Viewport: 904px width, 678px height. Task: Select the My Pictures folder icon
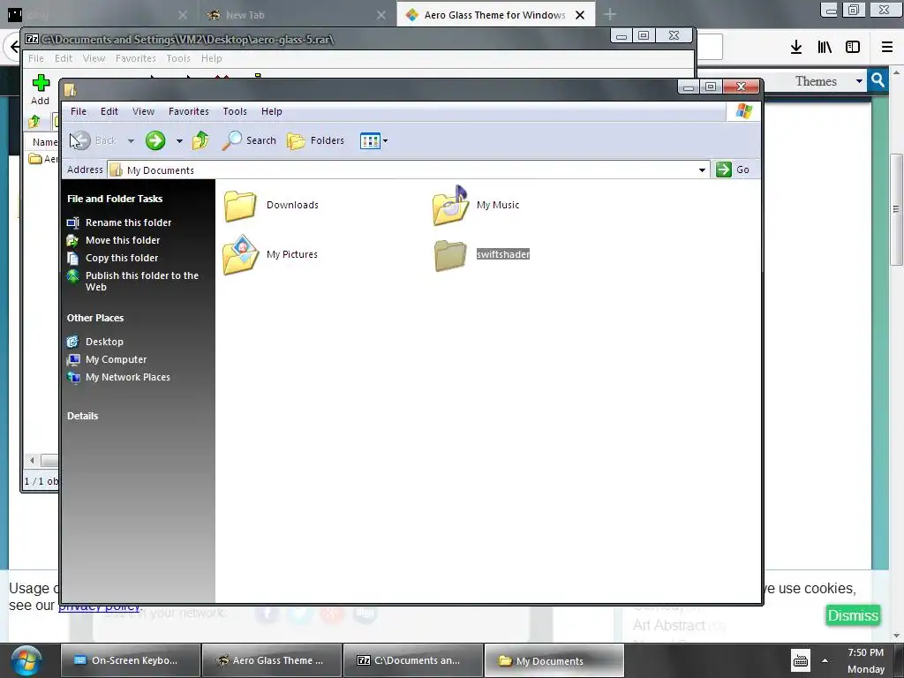(x=240, y=254)
